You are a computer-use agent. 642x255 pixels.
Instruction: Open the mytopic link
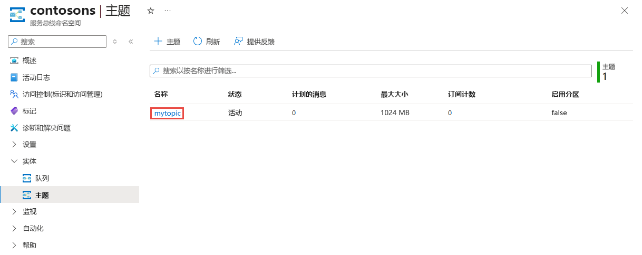point(167,113)
